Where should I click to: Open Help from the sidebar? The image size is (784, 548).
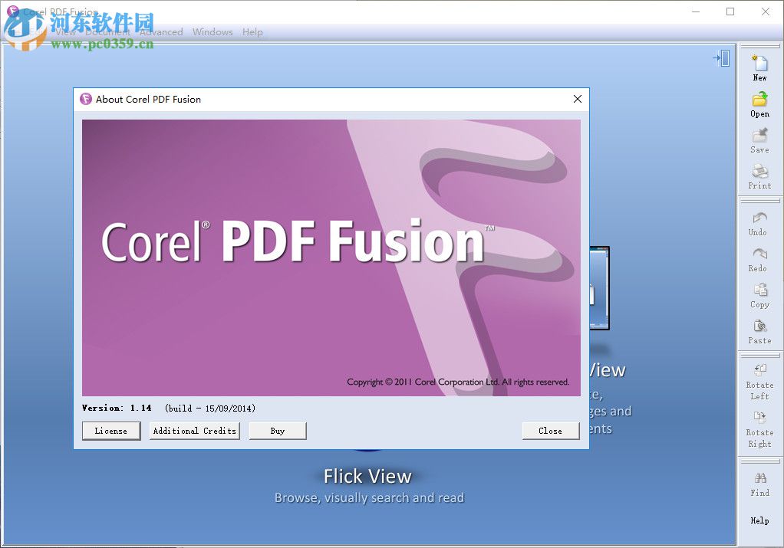[x=759, y=520]
